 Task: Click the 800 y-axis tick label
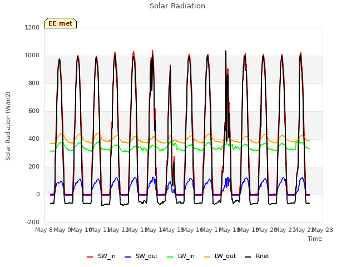(x=34, y=83)
